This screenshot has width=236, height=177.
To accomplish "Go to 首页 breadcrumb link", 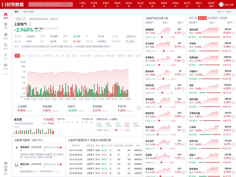I will coord(16,12).
